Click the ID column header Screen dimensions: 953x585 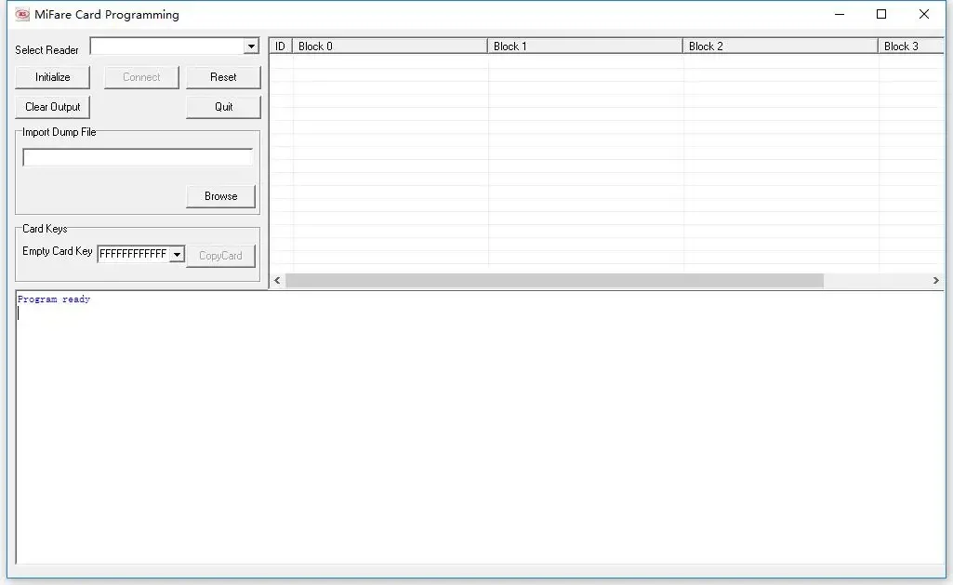click(281, 47)
